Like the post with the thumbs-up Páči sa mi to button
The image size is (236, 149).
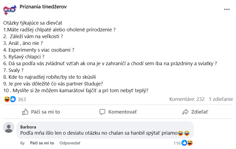click(41, 112)
